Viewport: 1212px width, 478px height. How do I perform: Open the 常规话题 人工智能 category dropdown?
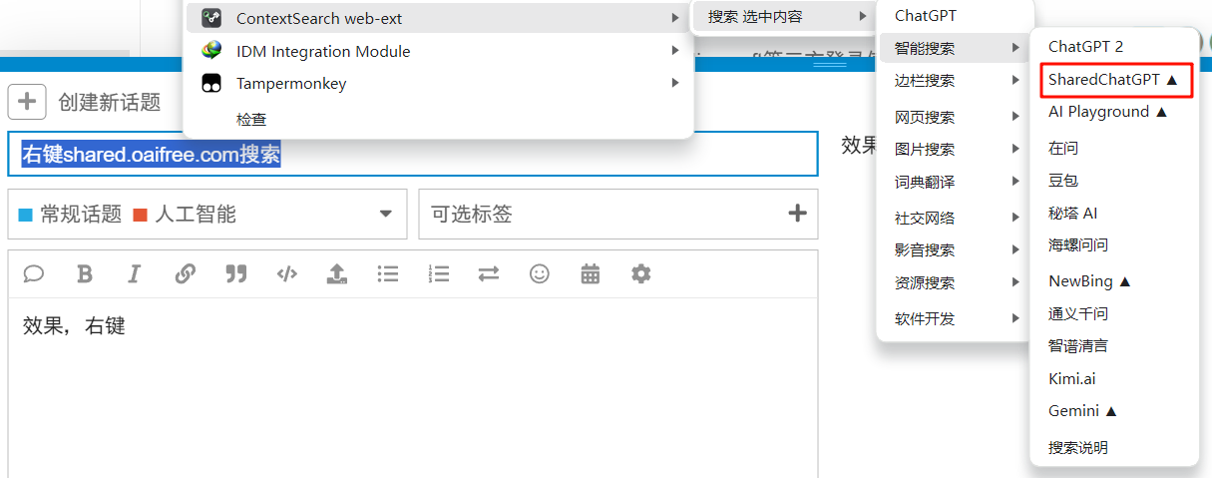207,214
